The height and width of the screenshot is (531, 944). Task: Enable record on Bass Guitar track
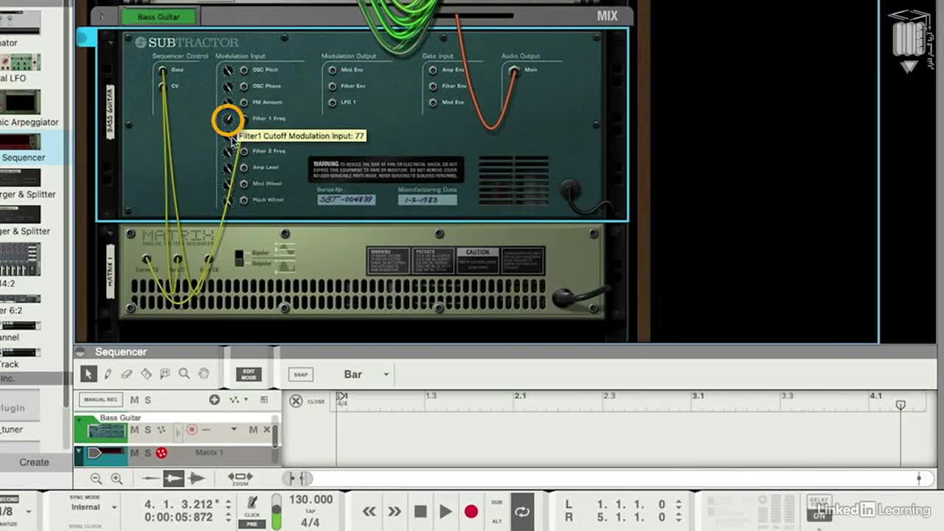pyautogui.click(x=192, y=430)
